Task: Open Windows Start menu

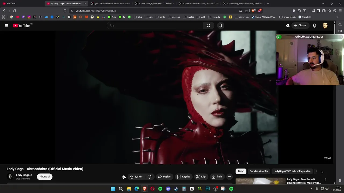Action: point(113,189)
